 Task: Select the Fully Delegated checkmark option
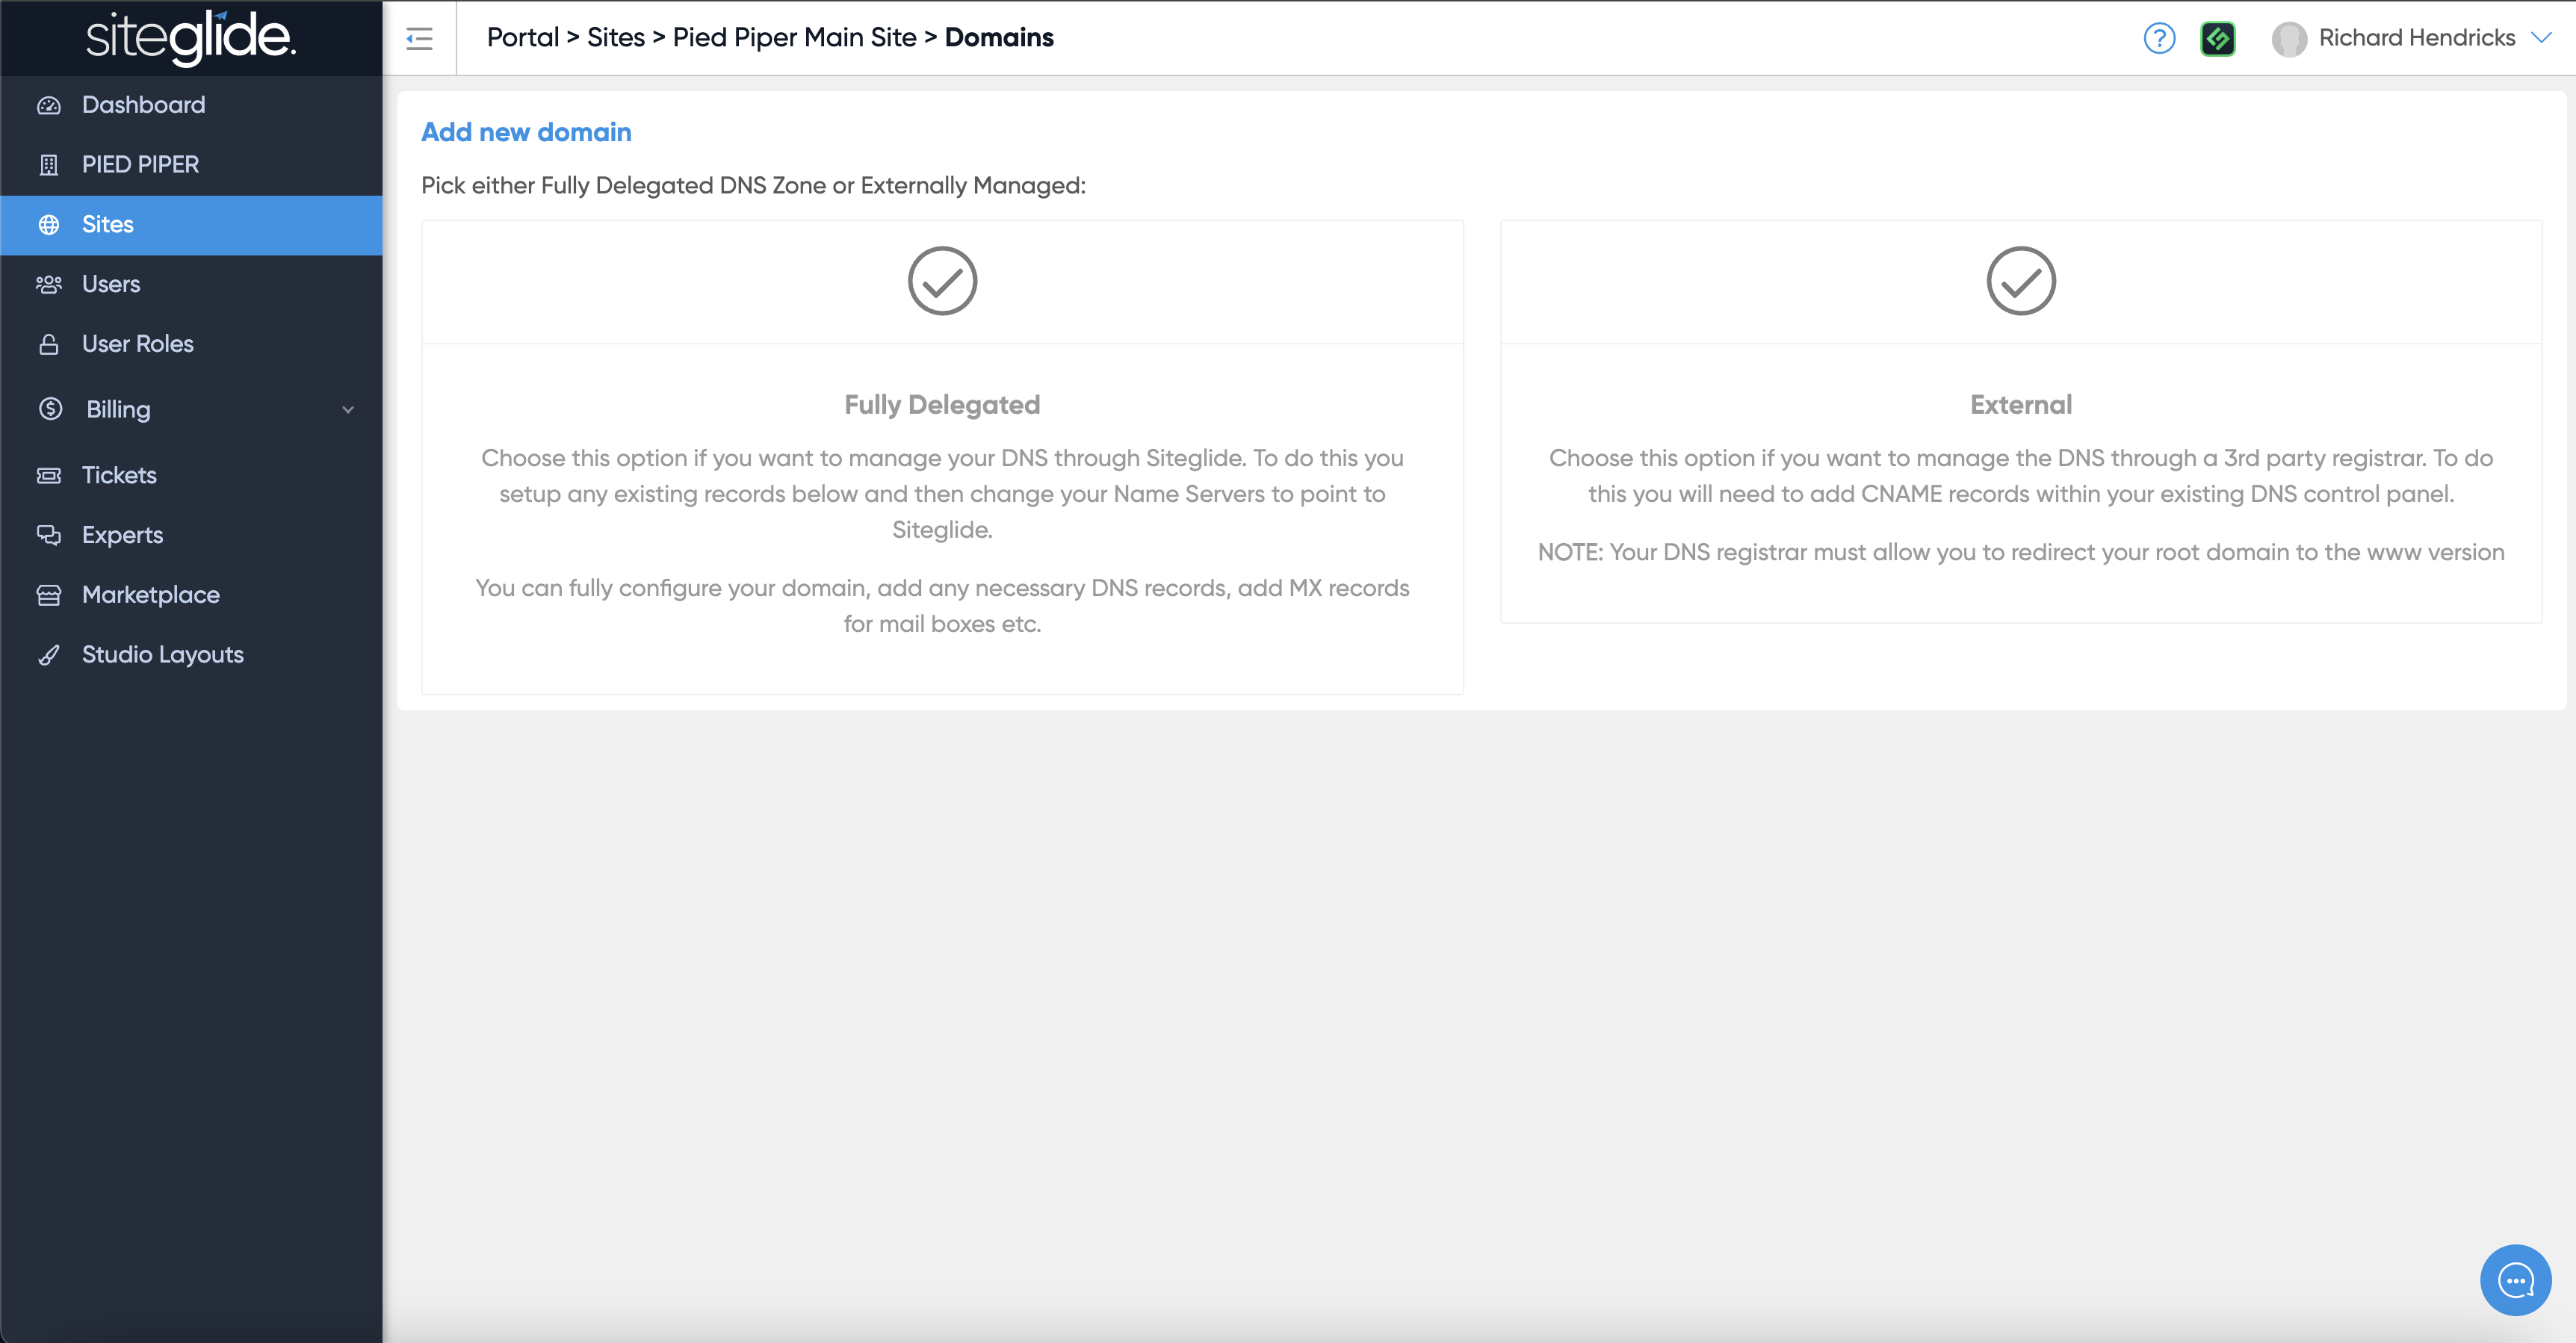click(x=942, y=281)
